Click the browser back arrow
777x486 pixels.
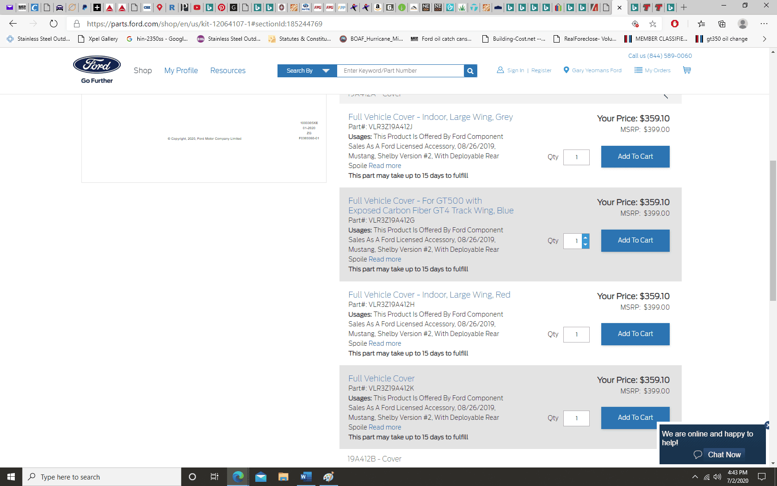13,24
